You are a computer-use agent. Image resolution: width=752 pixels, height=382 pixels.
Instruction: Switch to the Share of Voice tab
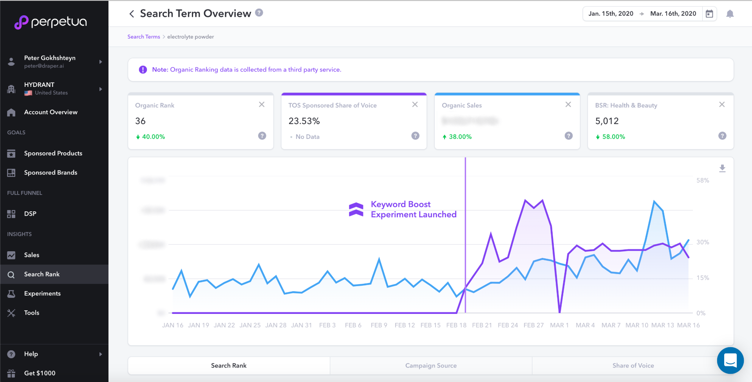coord(633,365)
